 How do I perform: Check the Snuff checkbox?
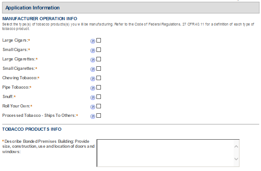click(x=99, y=97)
